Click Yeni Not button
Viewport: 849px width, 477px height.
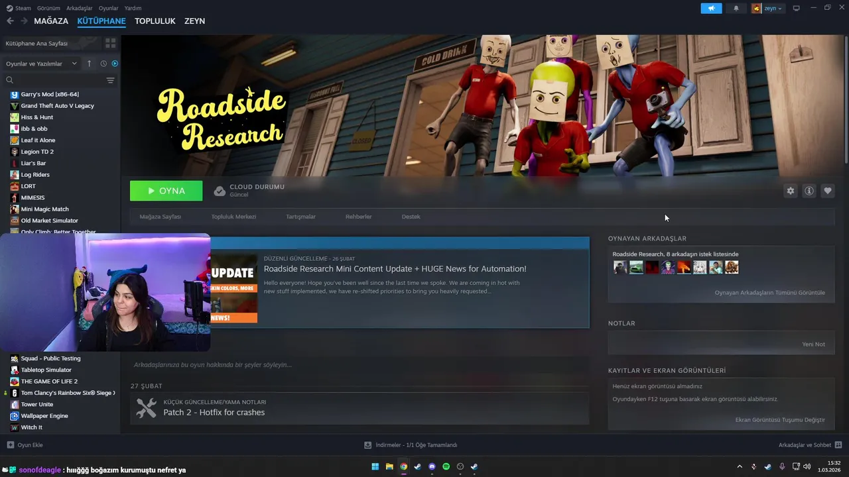[813, 344]
